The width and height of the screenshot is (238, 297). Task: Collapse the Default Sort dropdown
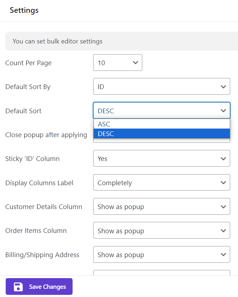pyautogui.click(x=162, y=111)
